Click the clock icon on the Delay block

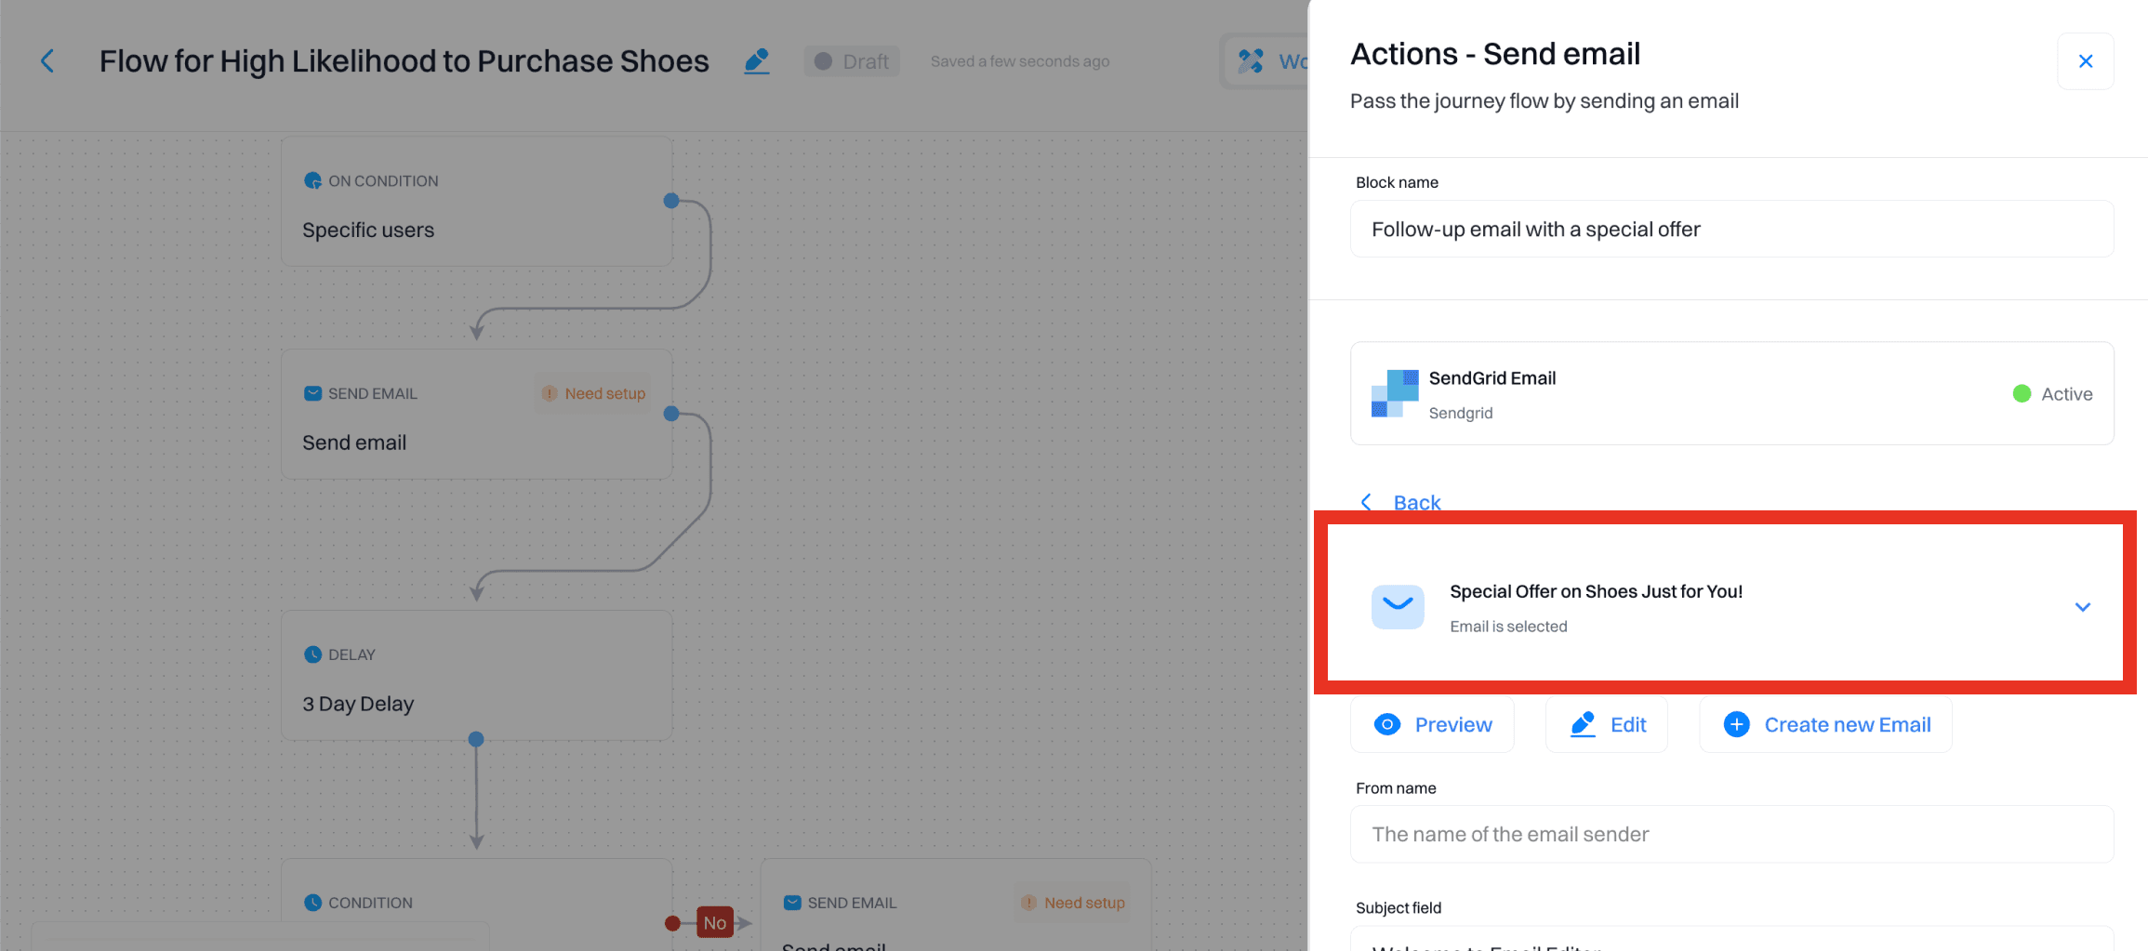(313, 654)
